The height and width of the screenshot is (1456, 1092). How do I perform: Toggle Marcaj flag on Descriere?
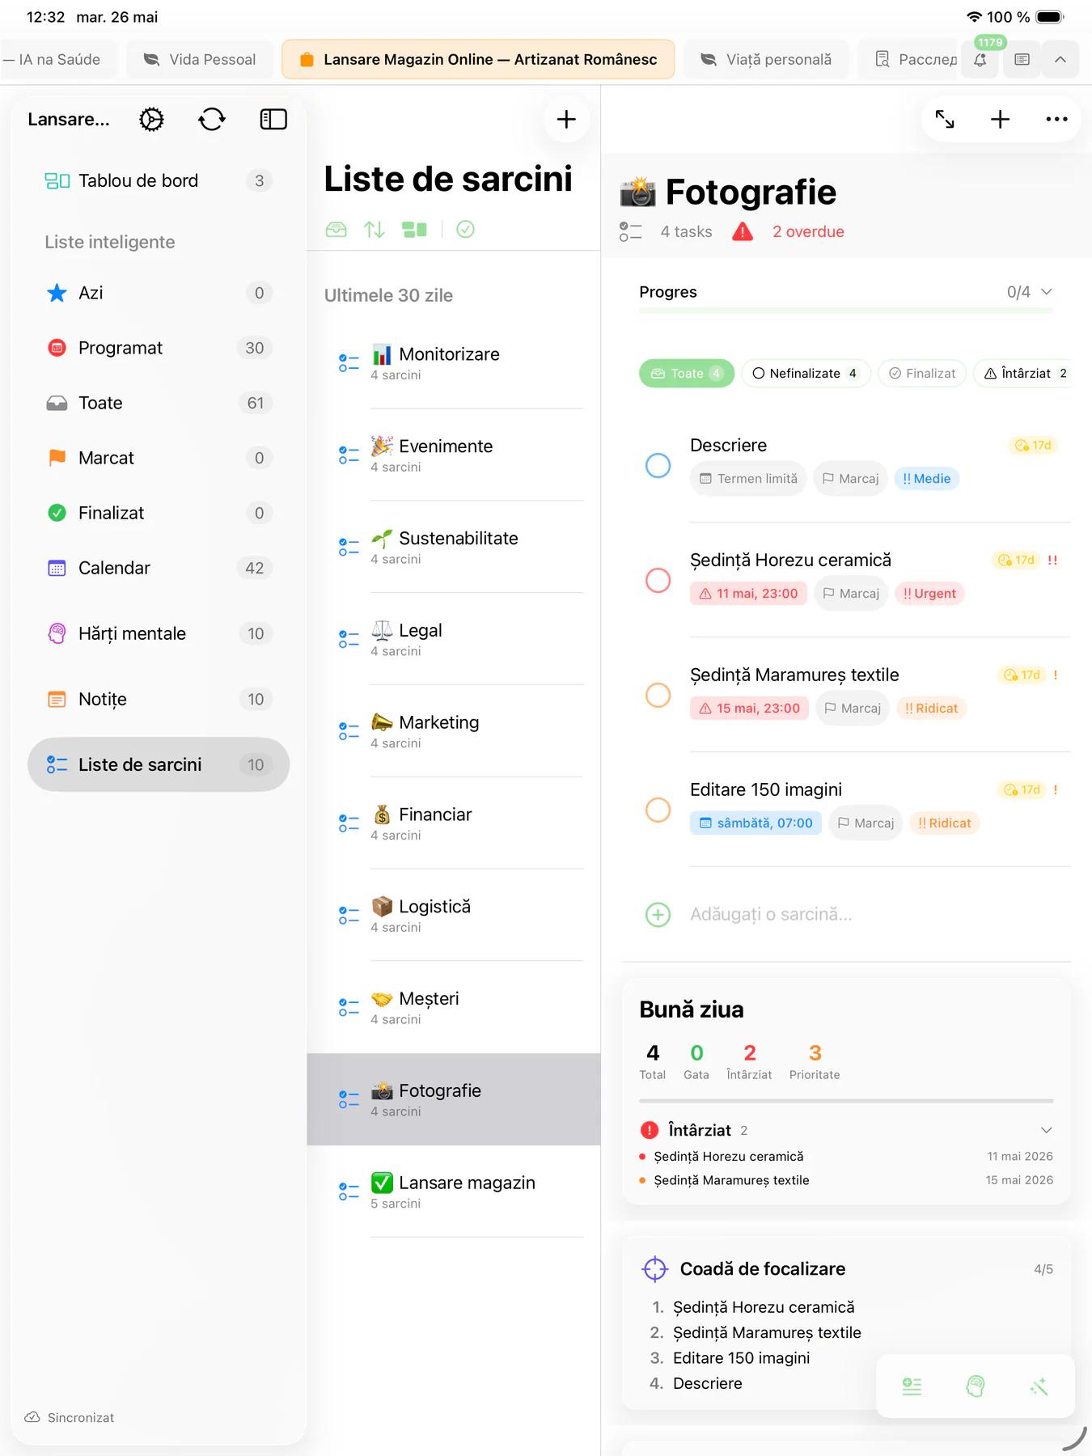[850, 479]
